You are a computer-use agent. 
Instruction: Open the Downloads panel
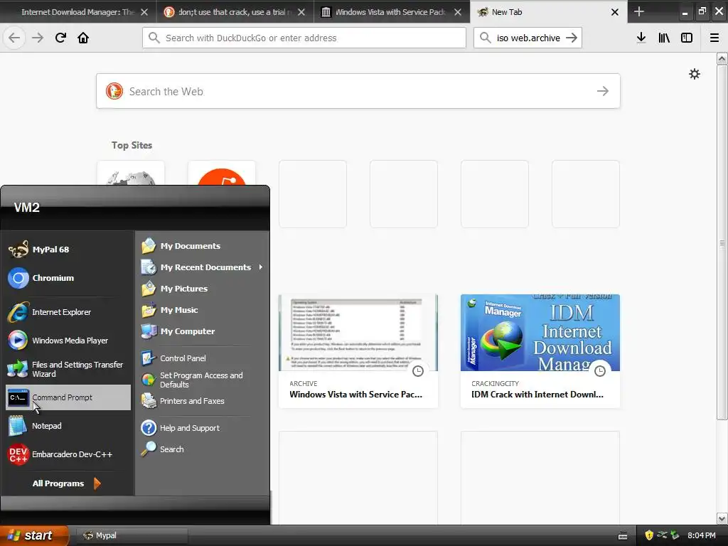coord(641,38)
